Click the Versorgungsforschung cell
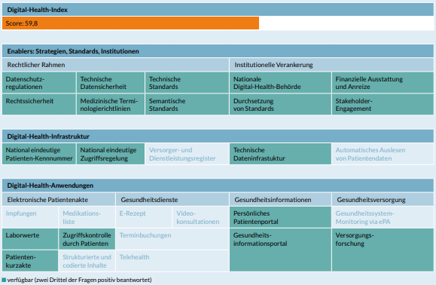Image resolution: width=436 pixels, height=285 pixels. click(383, 250)
